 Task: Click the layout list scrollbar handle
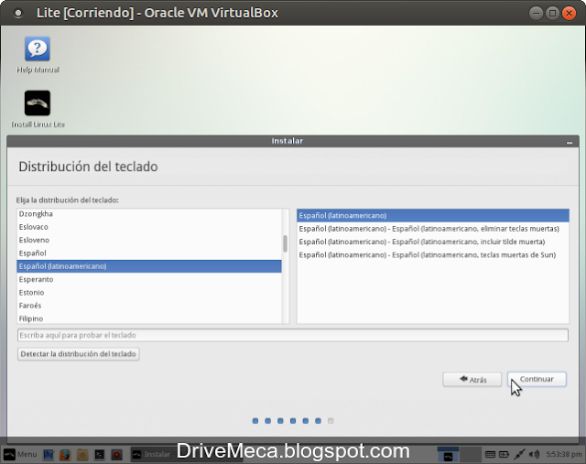pyautogui.click(x=285, y=243)
